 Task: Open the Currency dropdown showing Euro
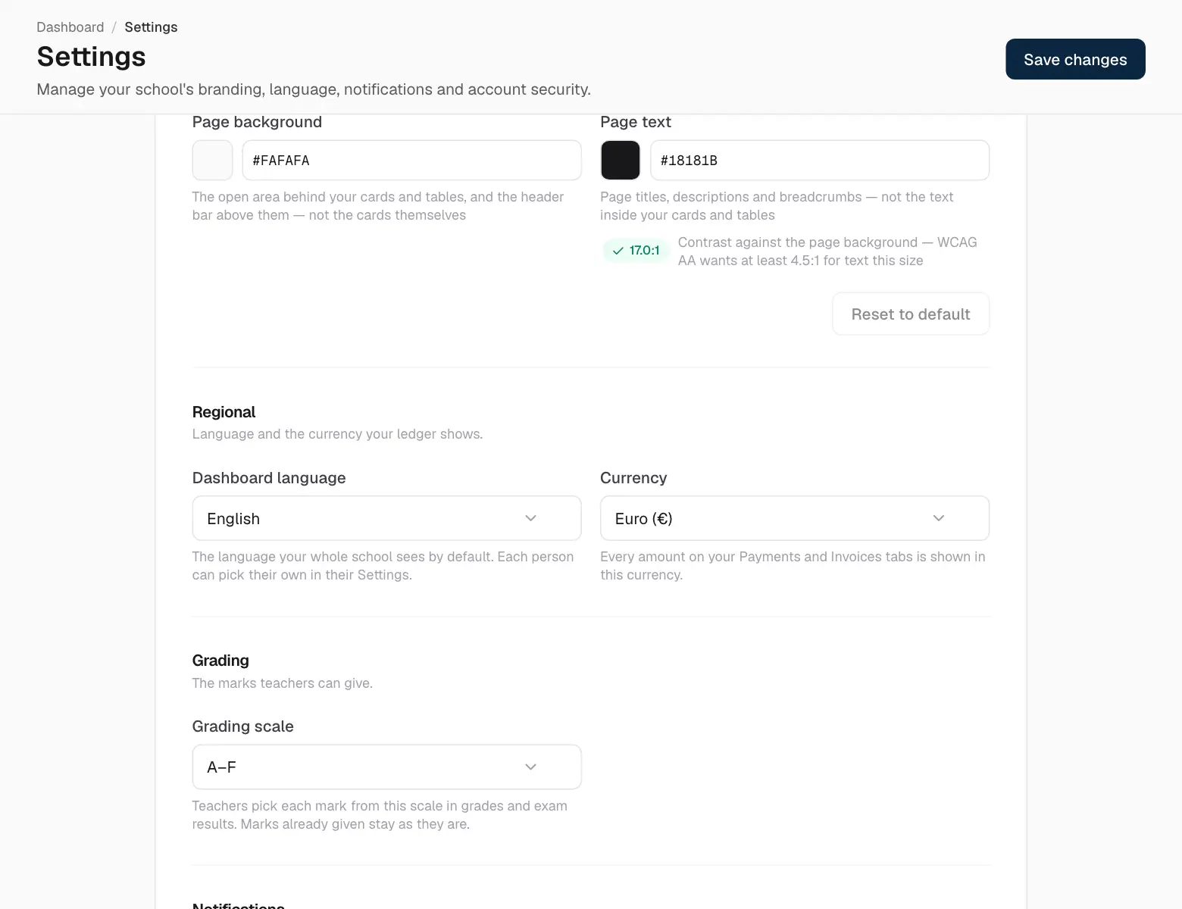point(795,518)
